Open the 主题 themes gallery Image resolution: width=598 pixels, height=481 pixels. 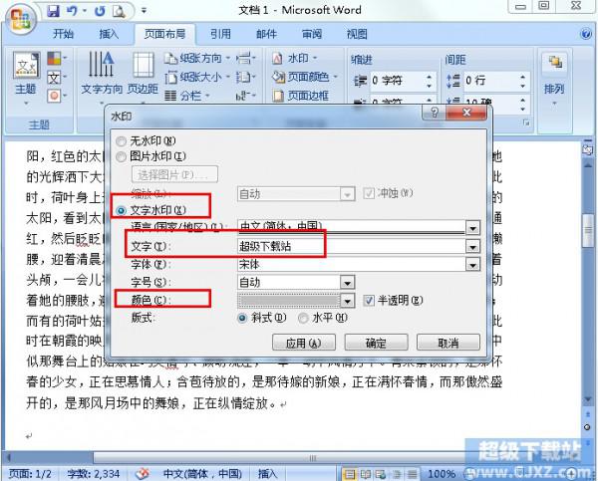pos(26,78)
